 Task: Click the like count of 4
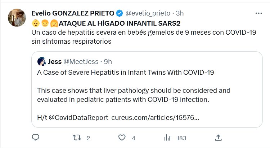(x=133, y=138)
